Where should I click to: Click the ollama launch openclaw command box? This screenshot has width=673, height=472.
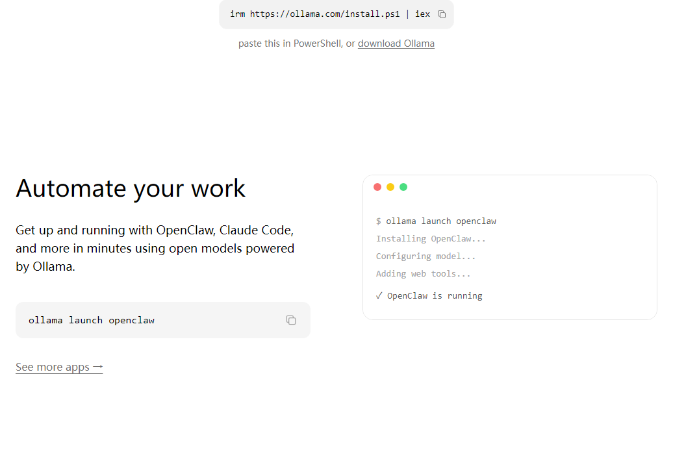(163, 320)
